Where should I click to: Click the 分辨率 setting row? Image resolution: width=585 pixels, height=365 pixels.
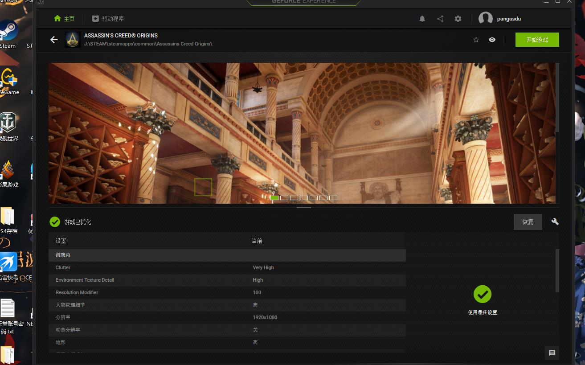click(x=227, y=317)
